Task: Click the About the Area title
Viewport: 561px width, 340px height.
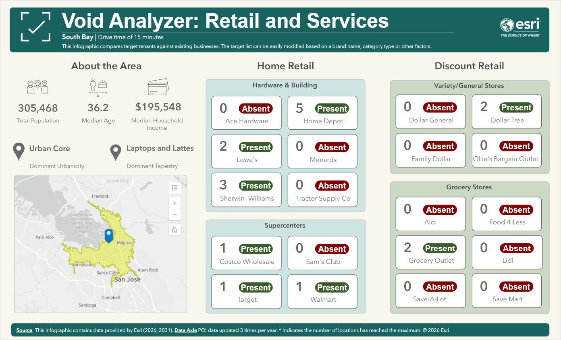Action: 106,66
